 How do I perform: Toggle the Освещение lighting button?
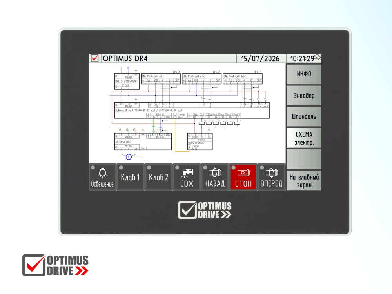102,177
